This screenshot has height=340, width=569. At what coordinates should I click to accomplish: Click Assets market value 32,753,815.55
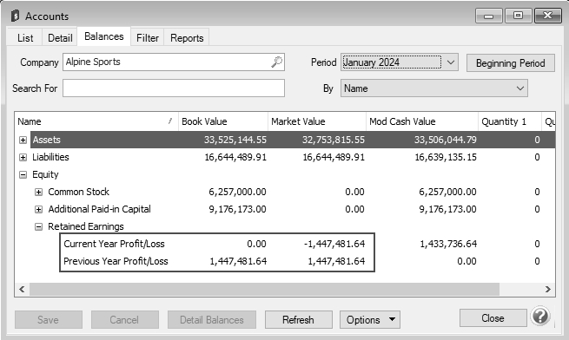point(333,140)
